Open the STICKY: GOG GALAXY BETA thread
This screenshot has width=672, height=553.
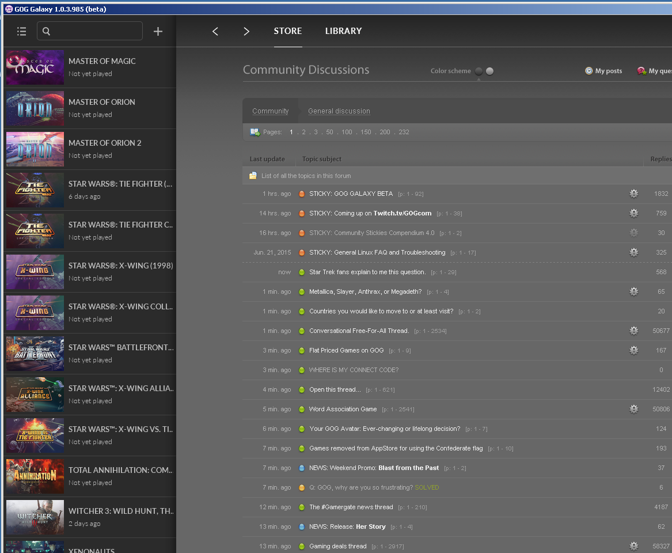click(351, 194)
